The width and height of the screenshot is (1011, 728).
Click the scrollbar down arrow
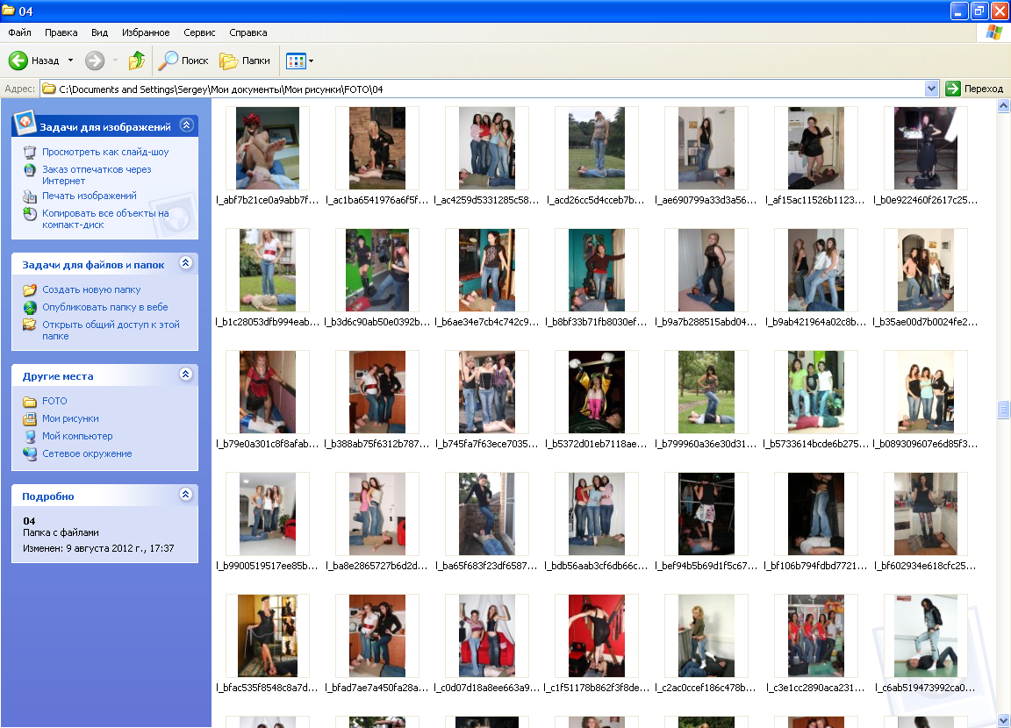pyautogui.click(x=1002, y=720)
